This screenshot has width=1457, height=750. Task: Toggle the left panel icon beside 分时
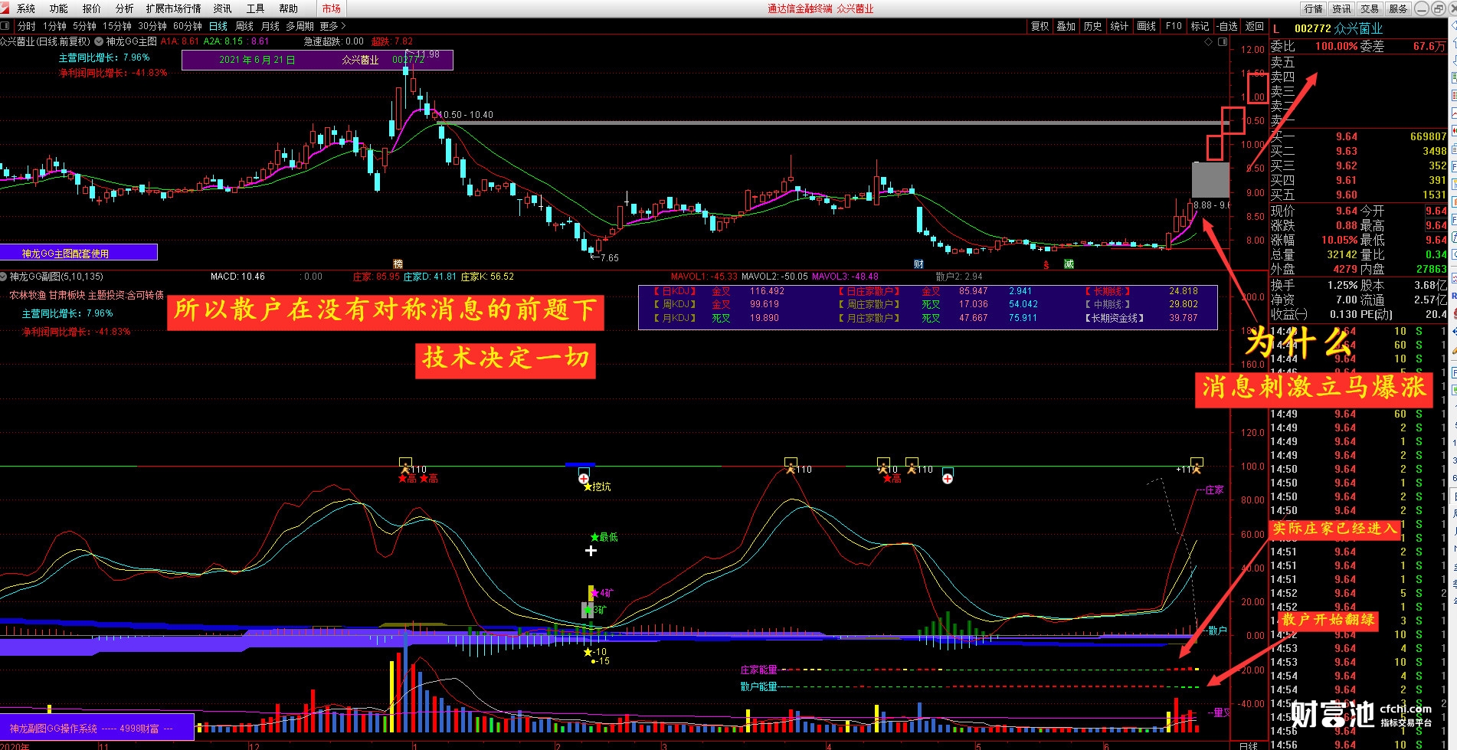(5, 26)
